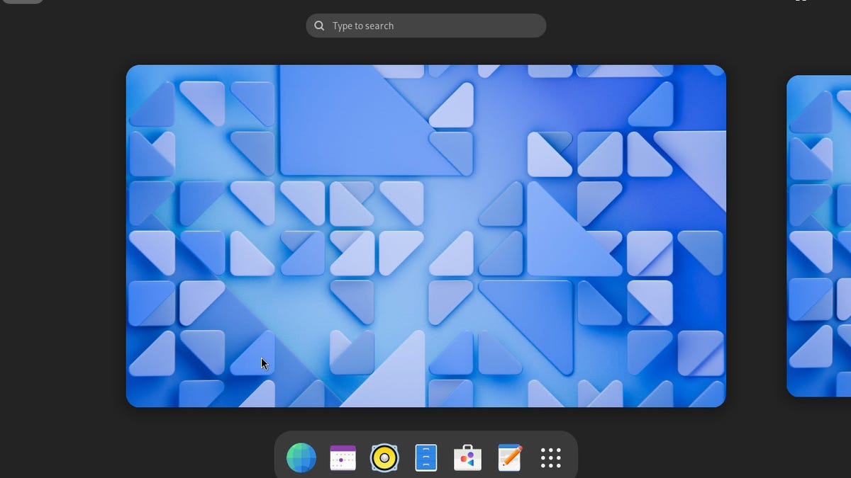Show all applications grid
Image resolution: width=851 pixels, height=478 pixels.
pyautogui.click(x=551, y=458)
